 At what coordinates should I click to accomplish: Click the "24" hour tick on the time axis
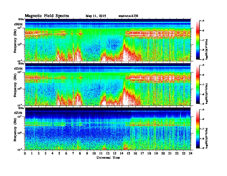pyautogui.click(x=191, y=154)
